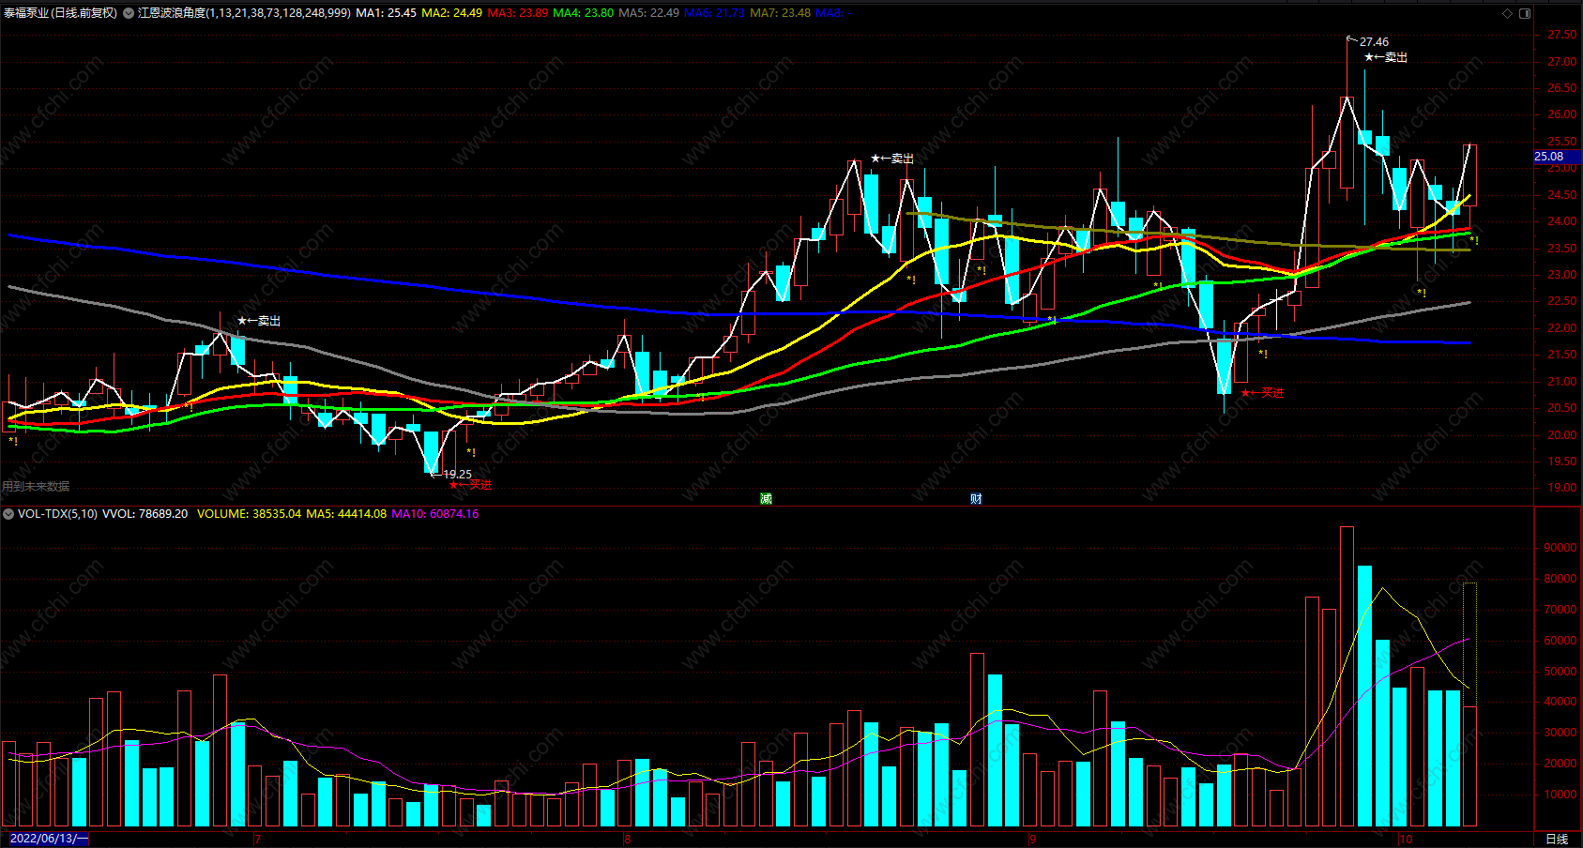Click the 减 event marker on chart

(x=766, y=499)
